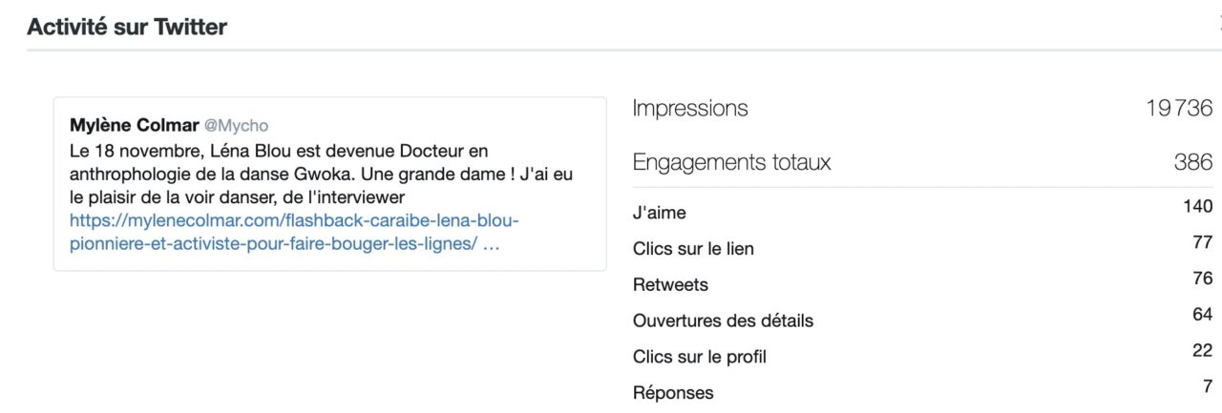Click the 77 link clicks count

click(x=1202, y=242)
